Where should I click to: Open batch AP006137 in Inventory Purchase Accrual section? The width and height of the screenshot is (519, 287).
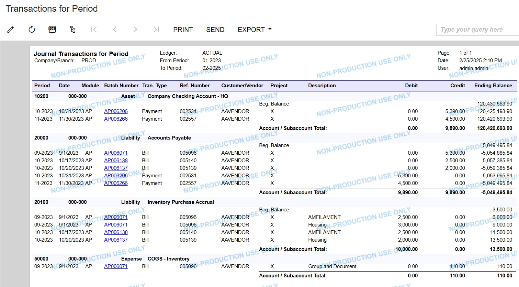point(116,240)
